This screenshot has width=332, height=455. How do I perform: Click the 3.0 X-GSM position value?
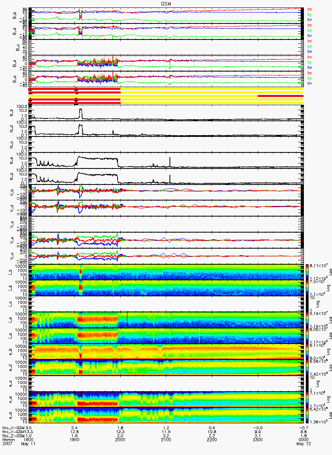click(x=29, y=428)
